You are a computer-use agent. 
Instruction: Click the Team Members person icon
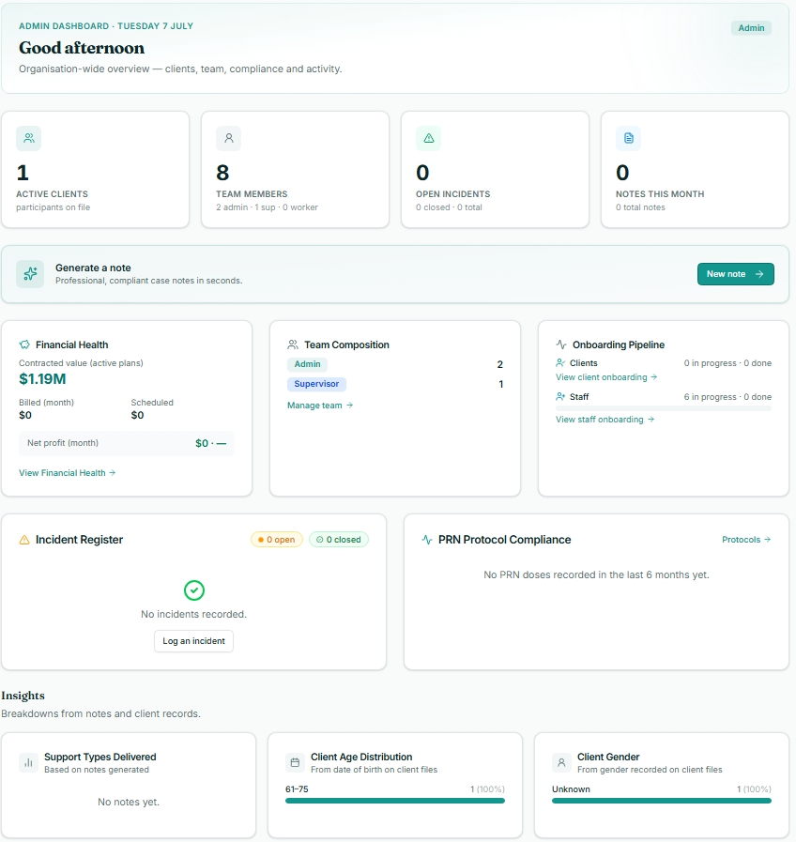tap(229, 138)
